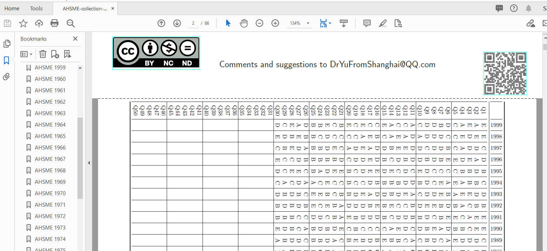
Task: Collapse navigation pane arrow handle
Action: click(x=89, y=163)
